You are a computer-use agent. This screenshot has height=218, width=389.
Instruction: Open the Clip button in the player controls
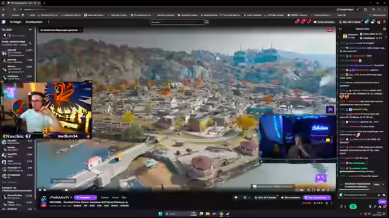coord(300,190)
